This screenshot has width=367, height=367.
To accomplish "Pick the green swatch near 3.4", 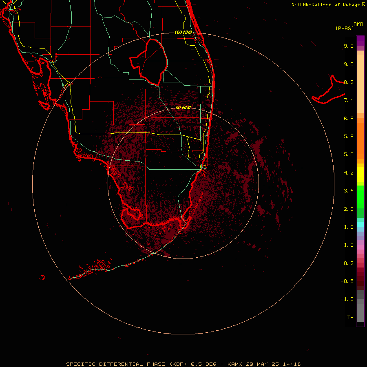I will click(x=360, y=197).
